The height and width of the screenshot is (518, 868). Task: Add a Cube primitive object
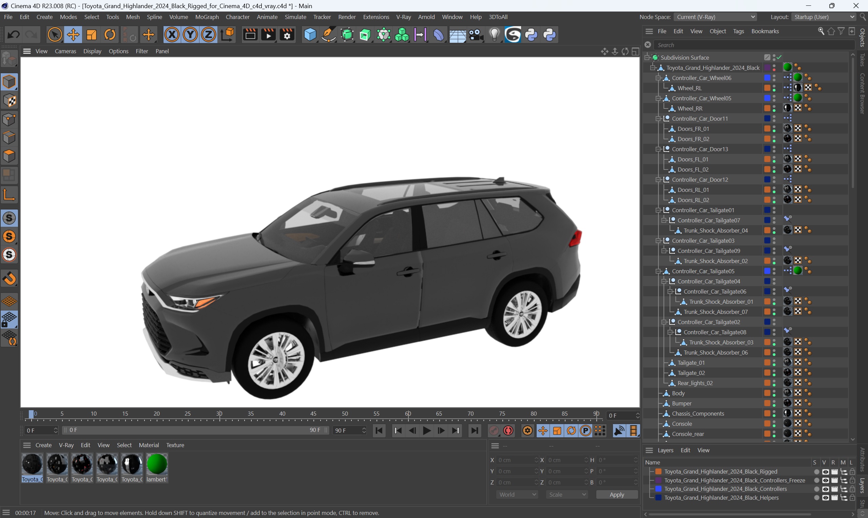tap(310, 35)
